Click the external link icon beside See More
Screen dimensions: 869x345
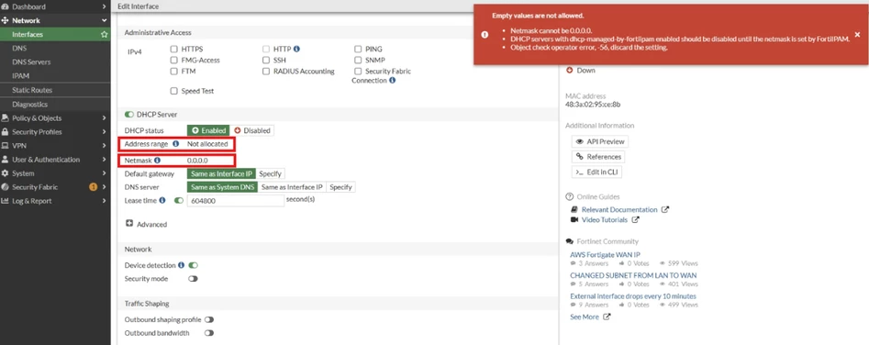tap(607, 317)
